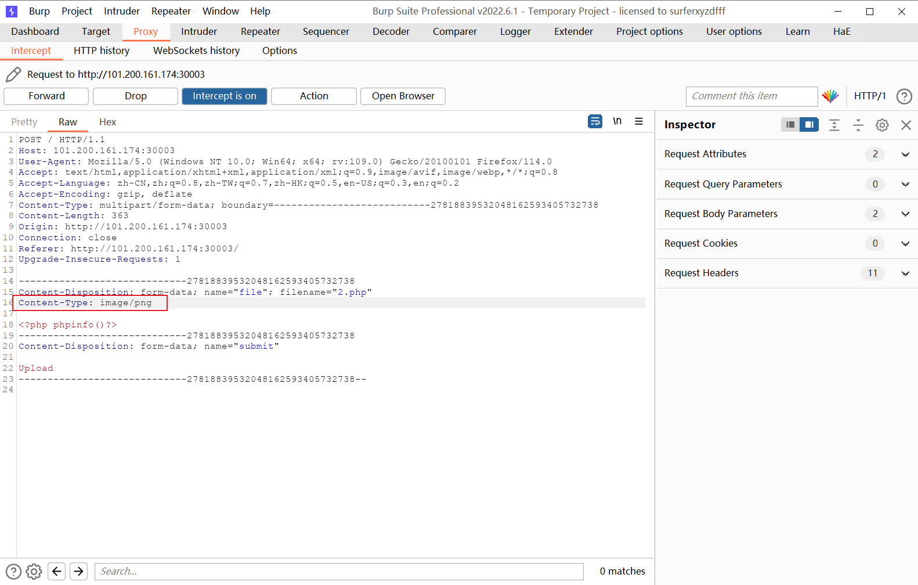Open the Project menu
The height and width of the screenshot is (585, 918).
click(77, 11)
